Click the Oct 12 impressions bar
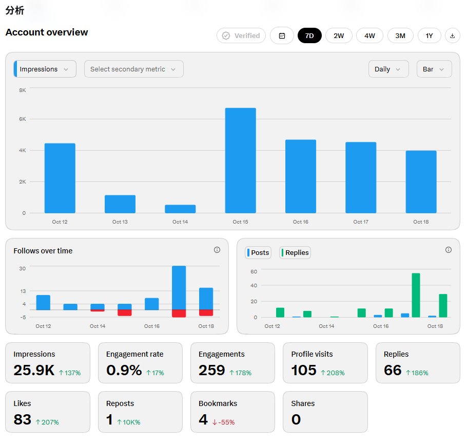This screenshot has width=467, height=442. click(x=60, y=178)
